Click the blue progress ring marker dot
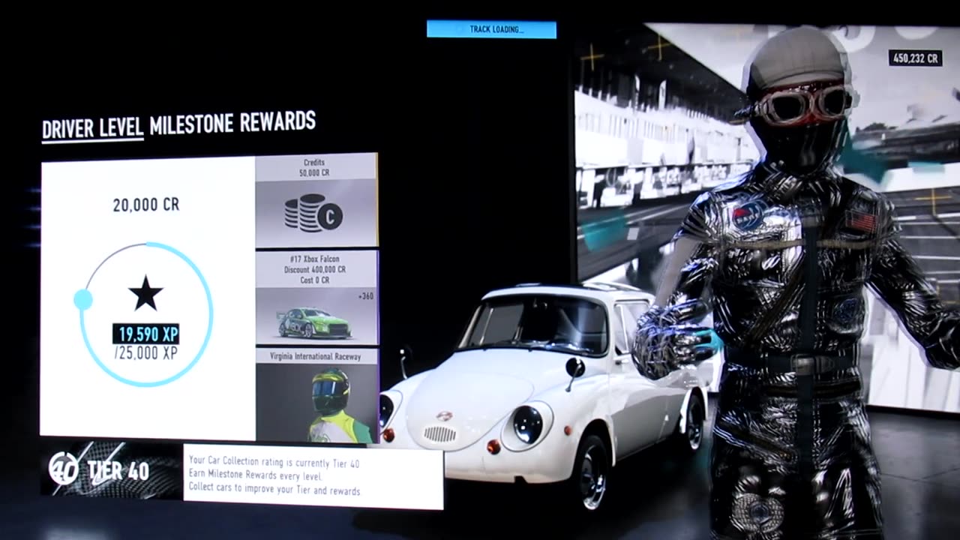Image resolution: width=960 pixels, height=540 pixels. (83, 300)
